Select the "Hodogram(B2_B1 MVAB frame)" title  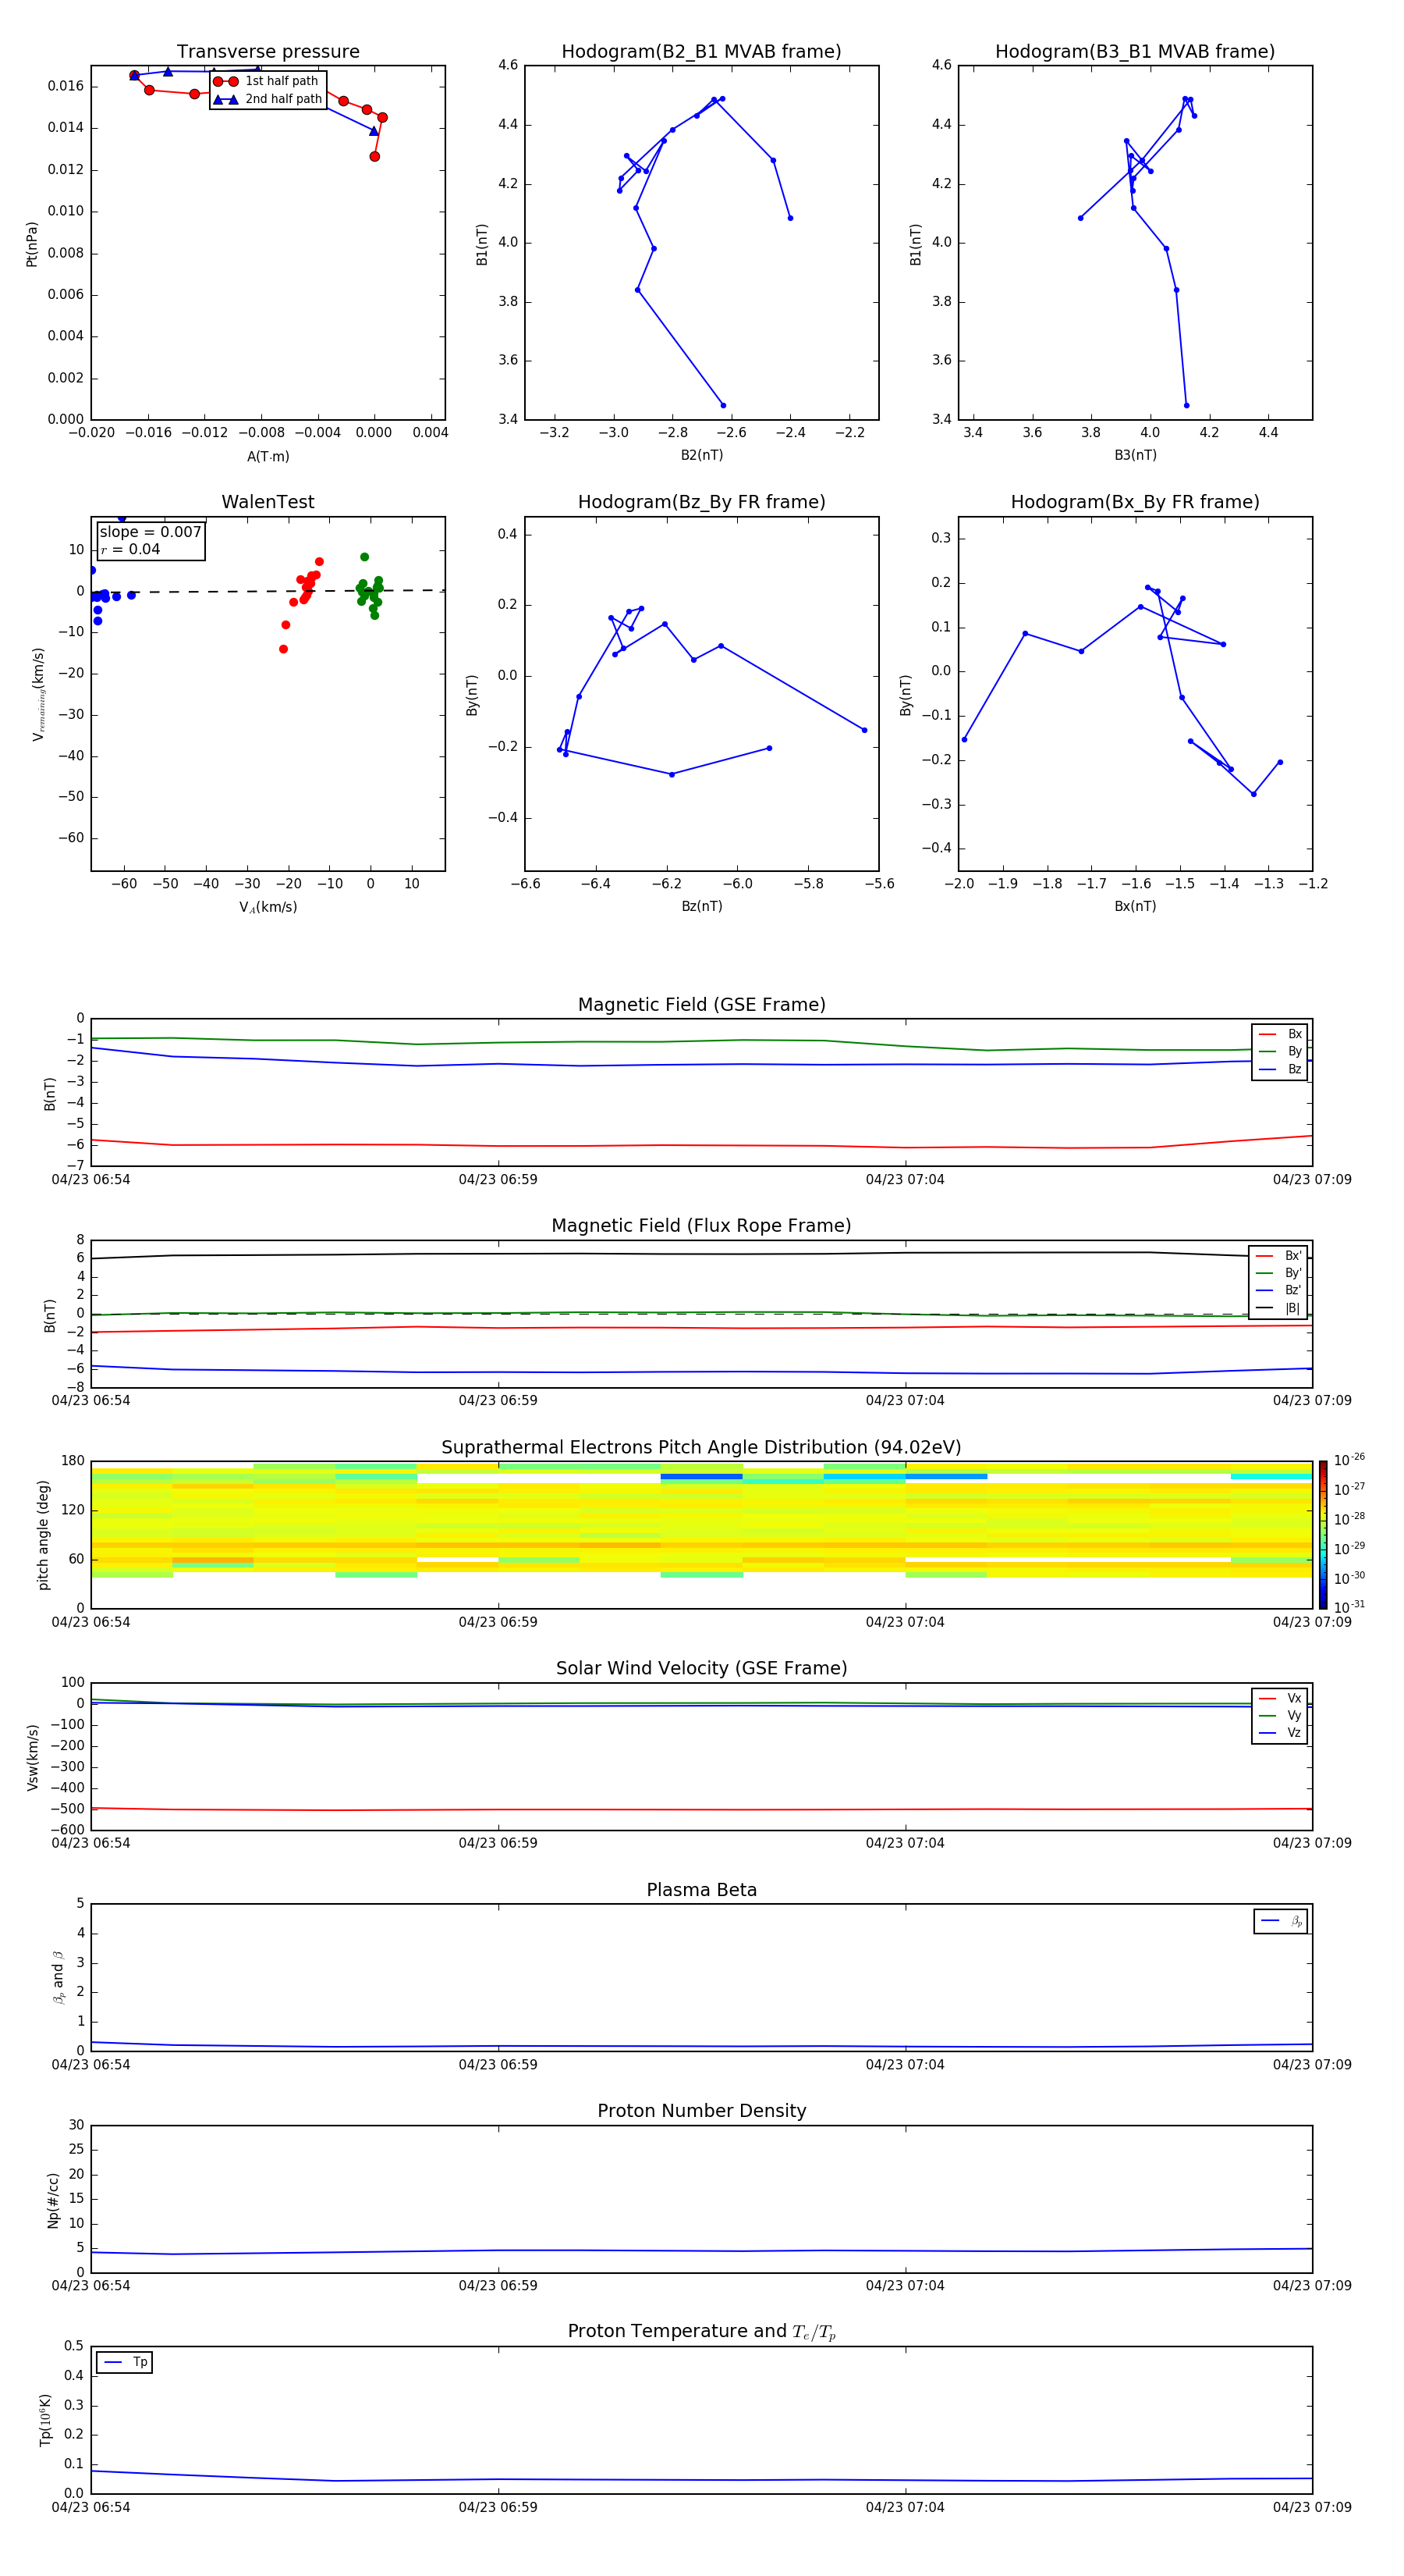pos(701,52)
